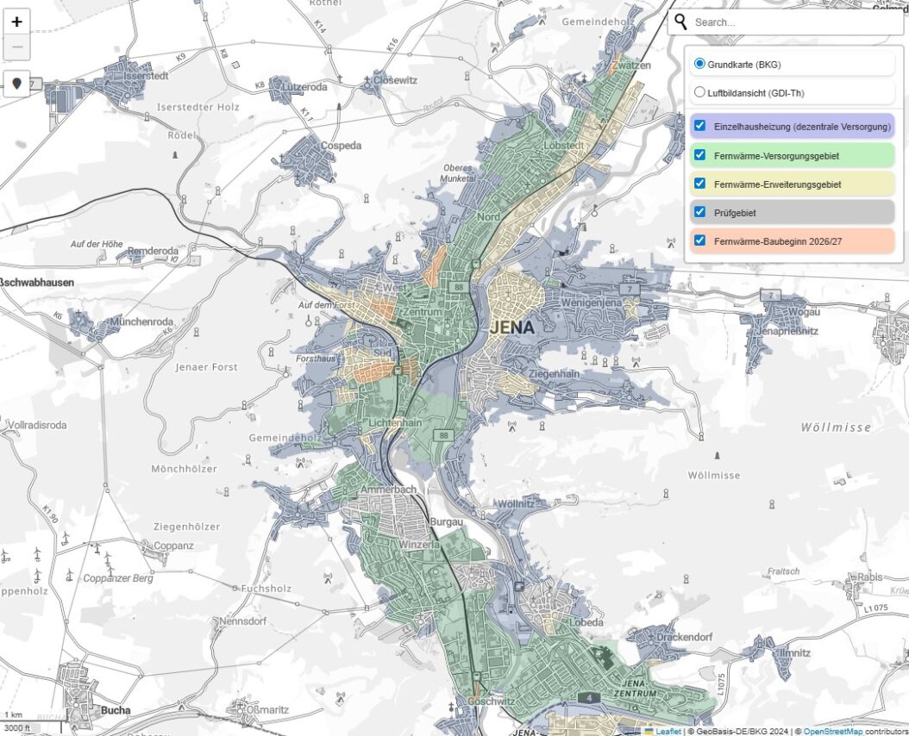Click the Bucha village label
This screenshot has height=736, width=909.
click(116, 710)
